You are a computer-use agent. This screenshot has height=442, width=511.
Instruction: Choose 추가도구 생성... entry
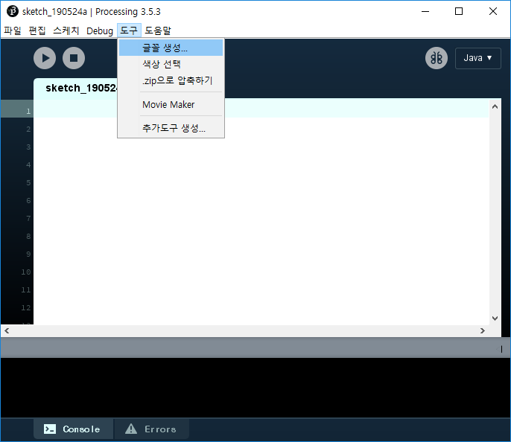click(x=171, y=128)
